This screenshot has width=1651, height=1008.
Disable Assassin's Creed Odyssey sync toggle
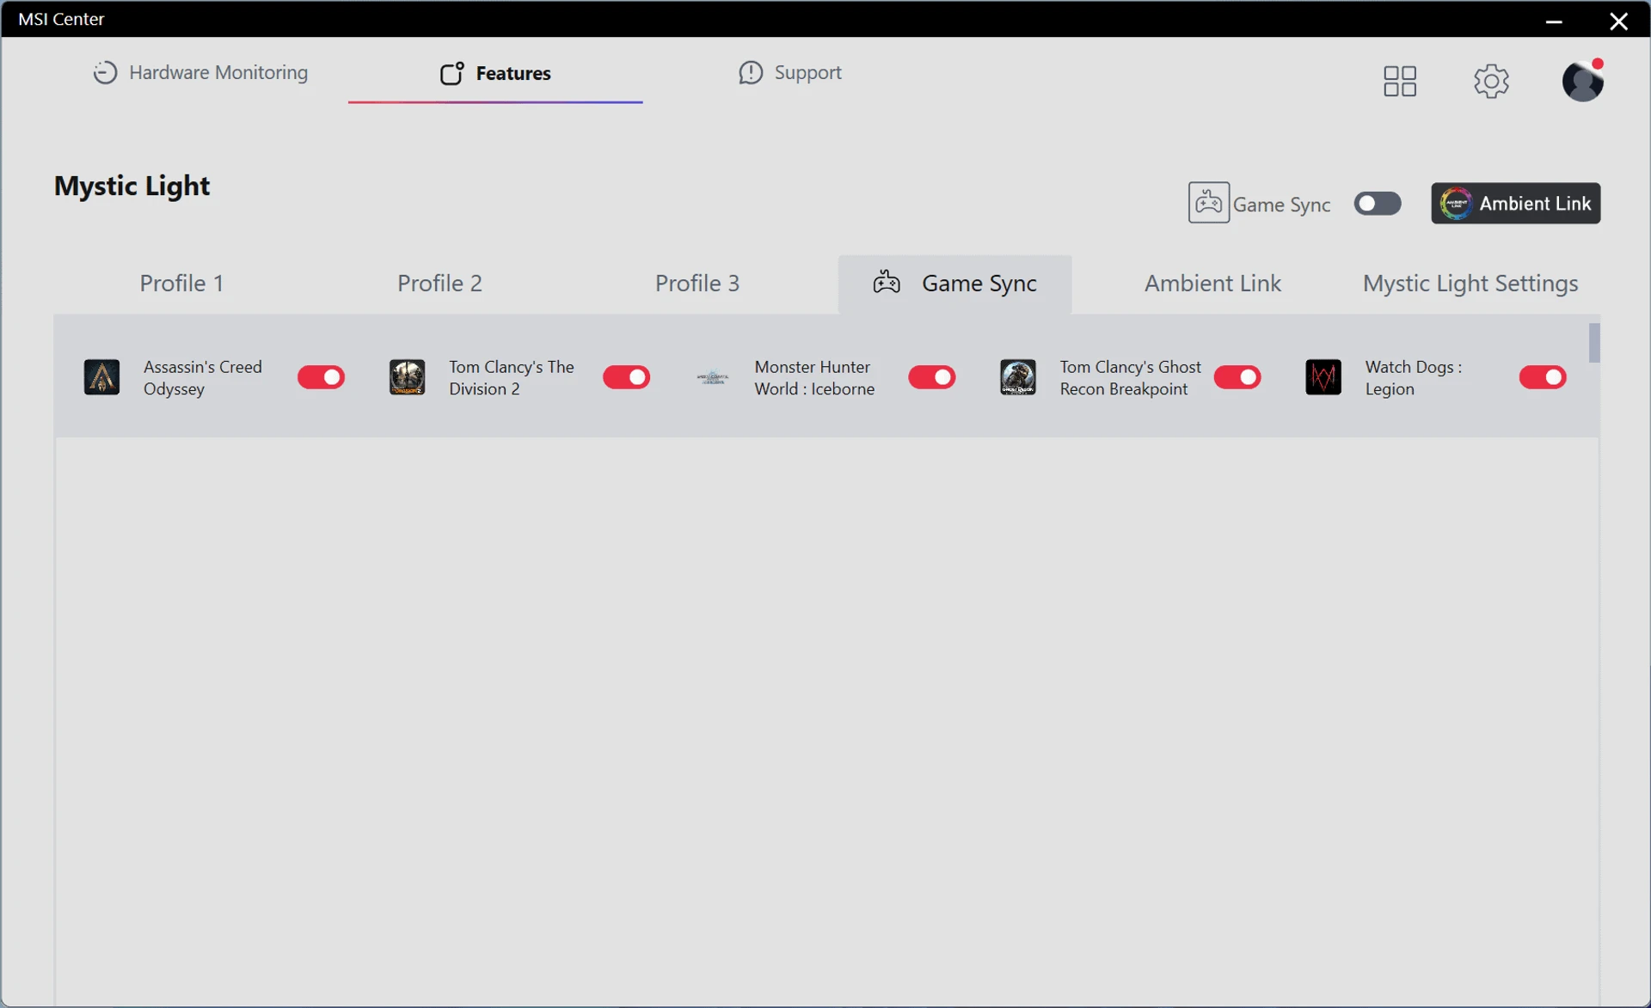(321, 377)
